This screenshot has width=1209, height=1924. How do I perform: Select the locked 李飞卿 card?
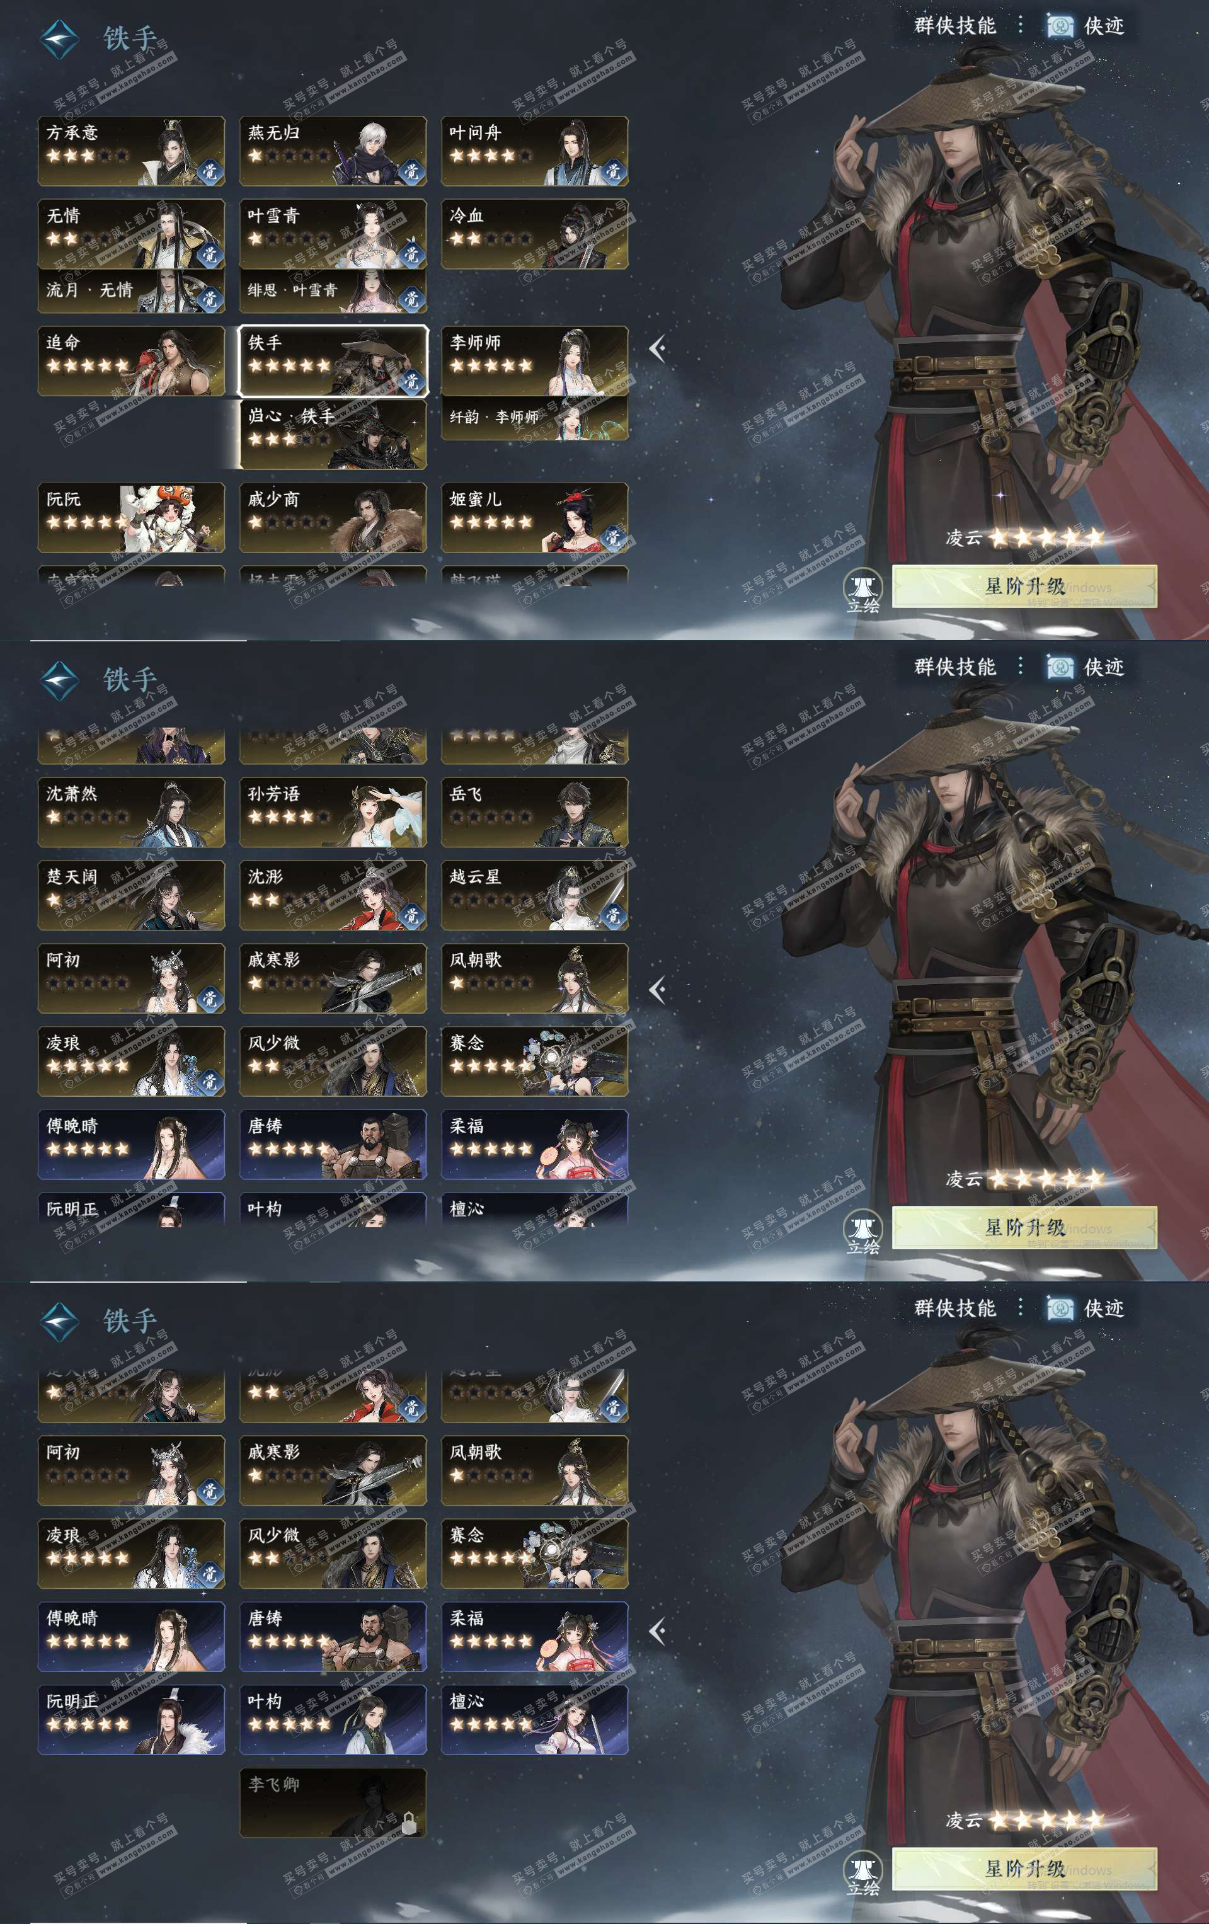point(333,1802)
